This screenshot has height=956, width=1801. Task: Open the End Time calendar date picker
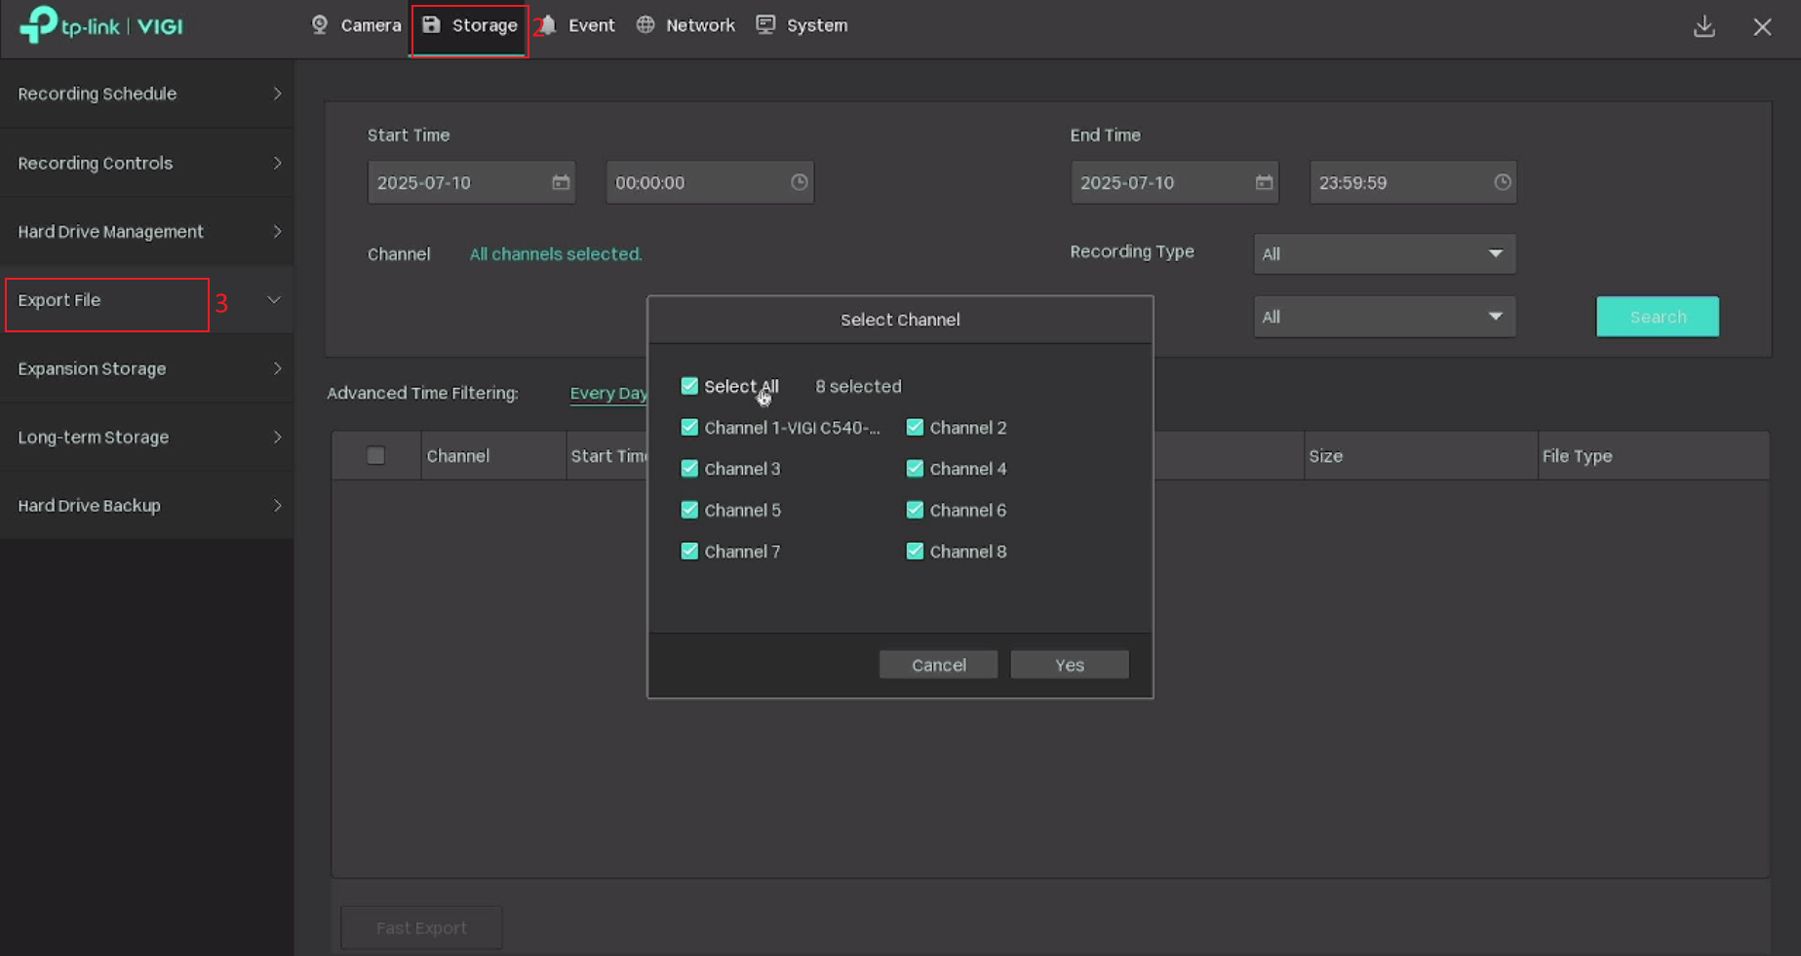[x=1264, y=182]
